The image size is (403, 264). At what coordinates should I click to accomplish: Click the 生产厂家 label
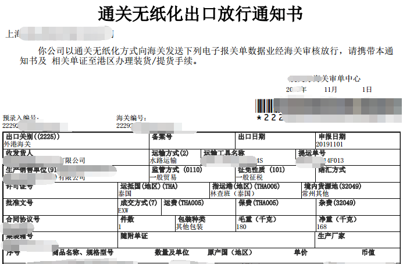pyautogui.click(x=331, y=236)
